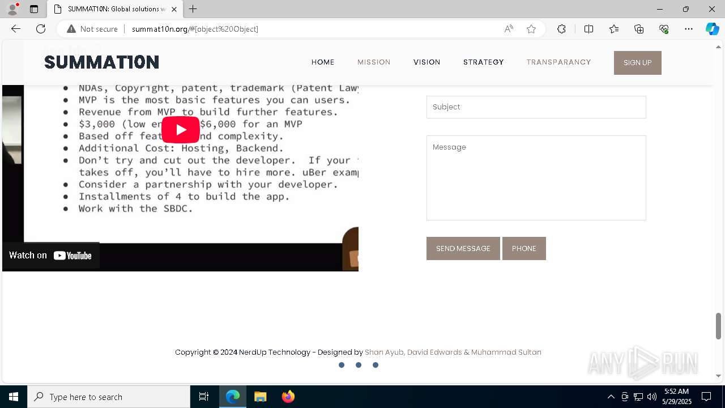The height and width of the screenshot is (408, 725).
Task: Open Firefox from taskbar
Action: coord(288,397)
